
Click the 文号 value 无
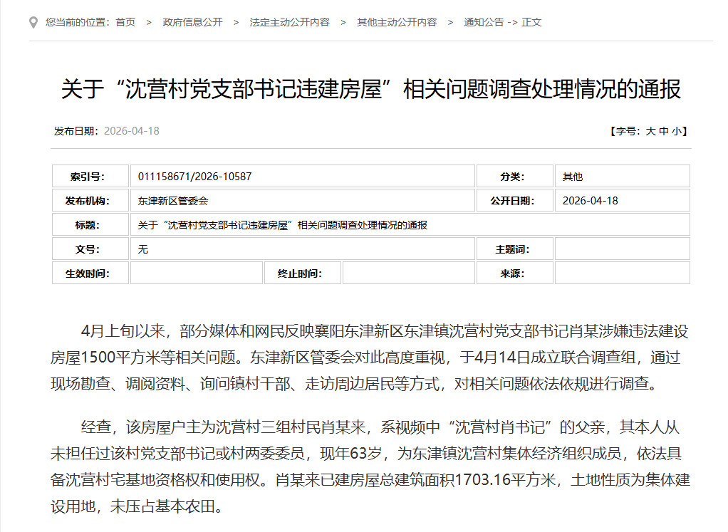143,249
